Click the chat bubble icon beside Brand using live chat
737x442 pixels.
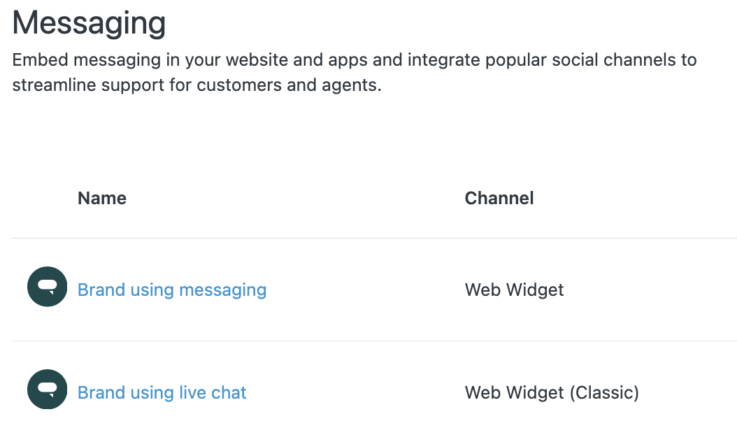tap(47, 390)
